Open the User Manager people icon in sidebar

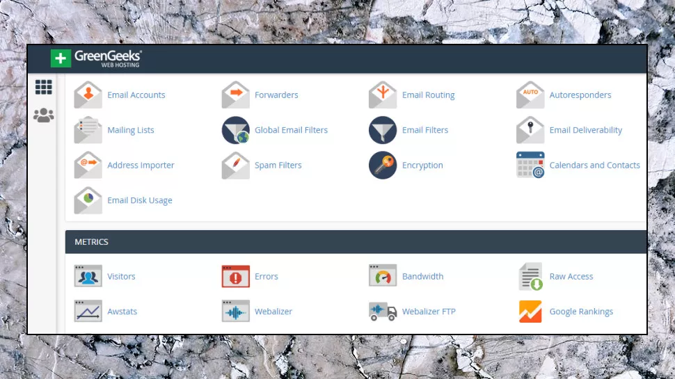click(43, 115)
